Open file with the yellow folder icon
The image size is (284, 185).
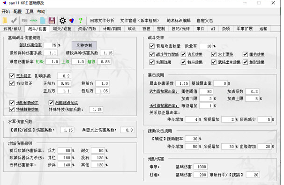pos(5,21)
